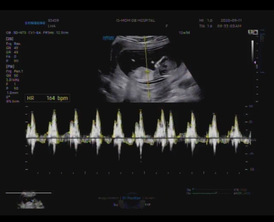The width and height of the screenshot is (274, 222).
Task: Click the PW sample volume gate on the fetus
Action: coord(147,71)
